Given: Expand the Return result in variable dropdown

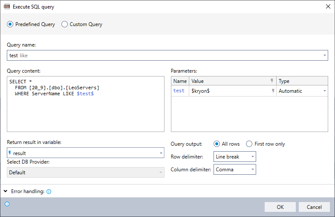Looking at the screenshot, I should point(161,153).
